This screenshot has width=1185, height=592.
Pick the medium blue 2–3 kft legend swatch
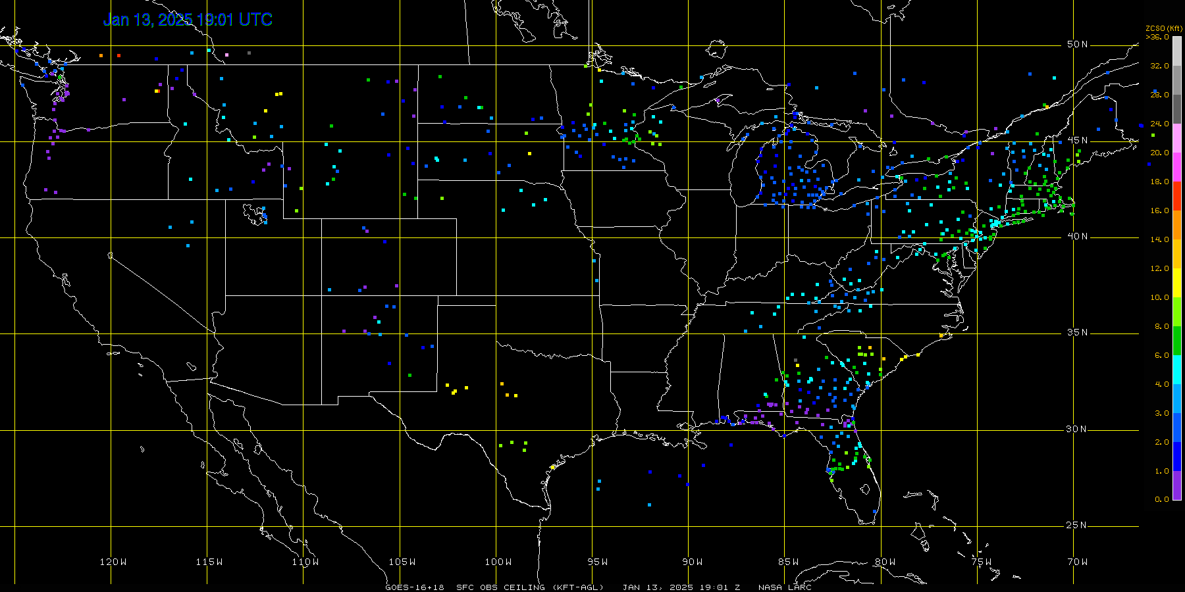click(x=1177, y=428)
